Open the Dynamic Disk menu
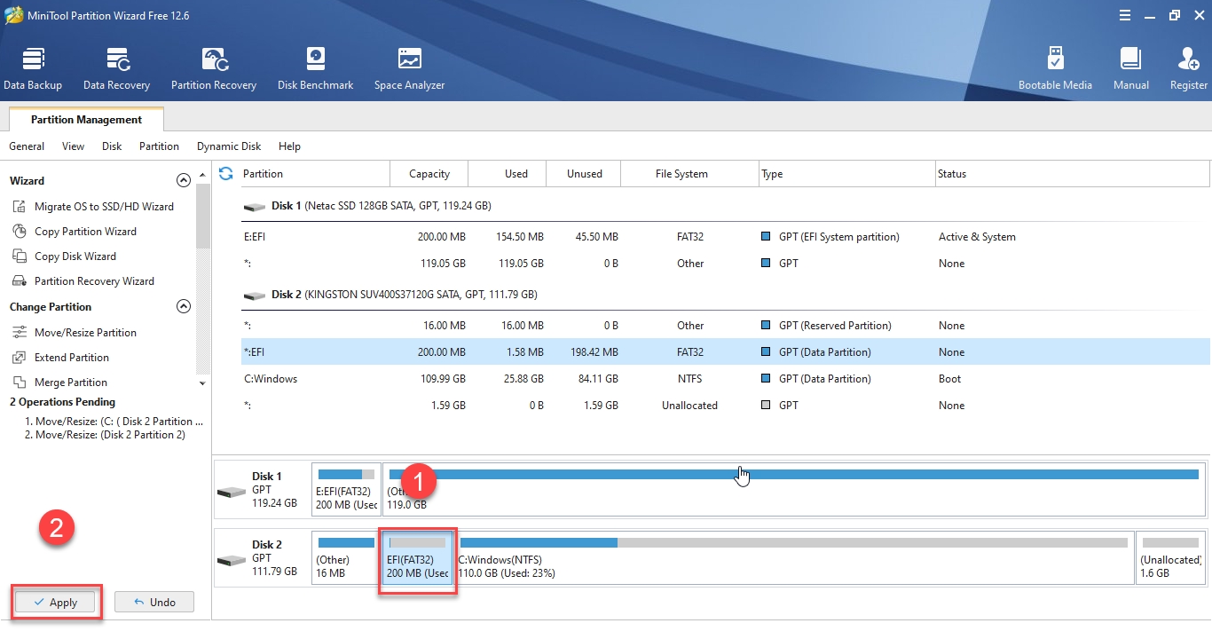 229,146
